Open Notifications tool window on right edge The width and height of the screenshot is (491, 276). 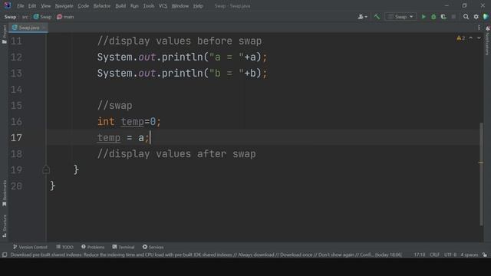coord(488,41)
